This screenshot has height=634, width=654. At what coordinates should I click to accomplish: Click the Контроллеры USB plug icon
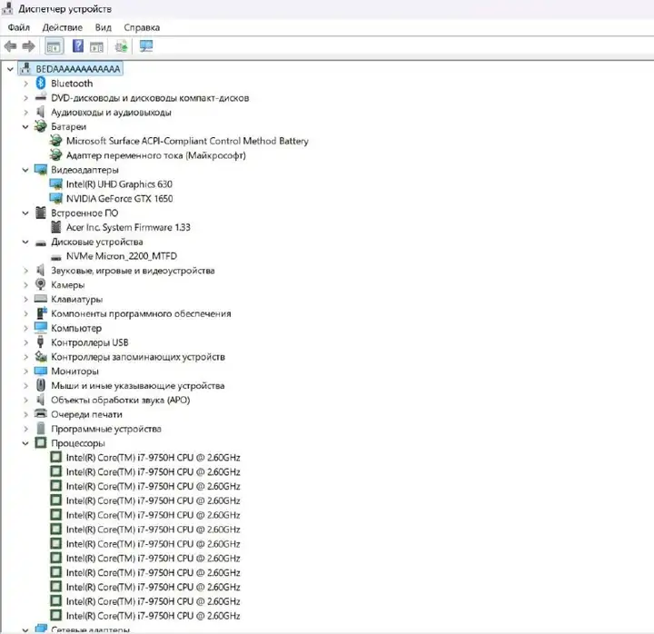pyautogui.click(x=41, y=342)
